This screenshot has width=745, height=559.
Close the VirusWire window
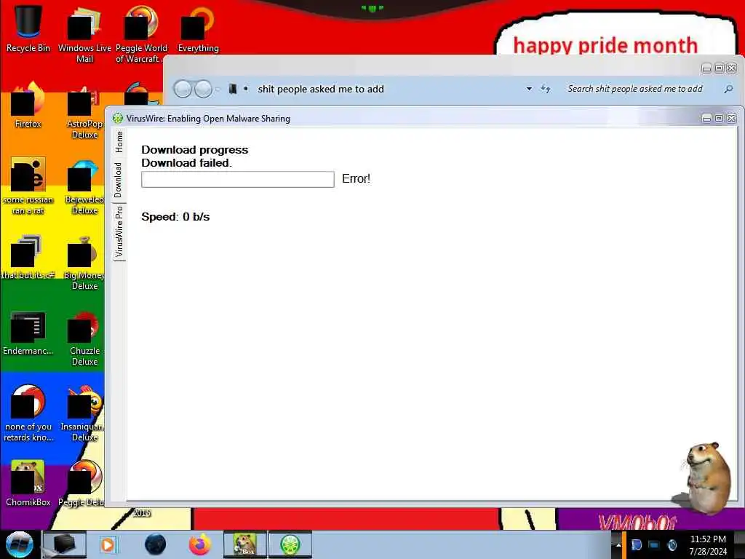tap(732, 119)
